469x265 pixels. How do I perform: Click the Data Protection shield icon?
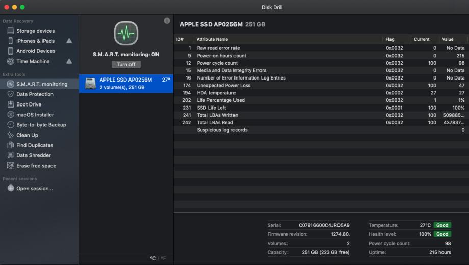click(x=11, y=94)
